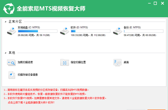
Task: Click the scan storage device image icon
Action: [x=12, y=75]
